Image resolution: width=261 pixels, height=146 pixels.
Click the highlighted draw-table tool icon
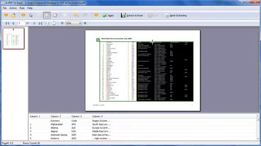[x=47, y=15]
